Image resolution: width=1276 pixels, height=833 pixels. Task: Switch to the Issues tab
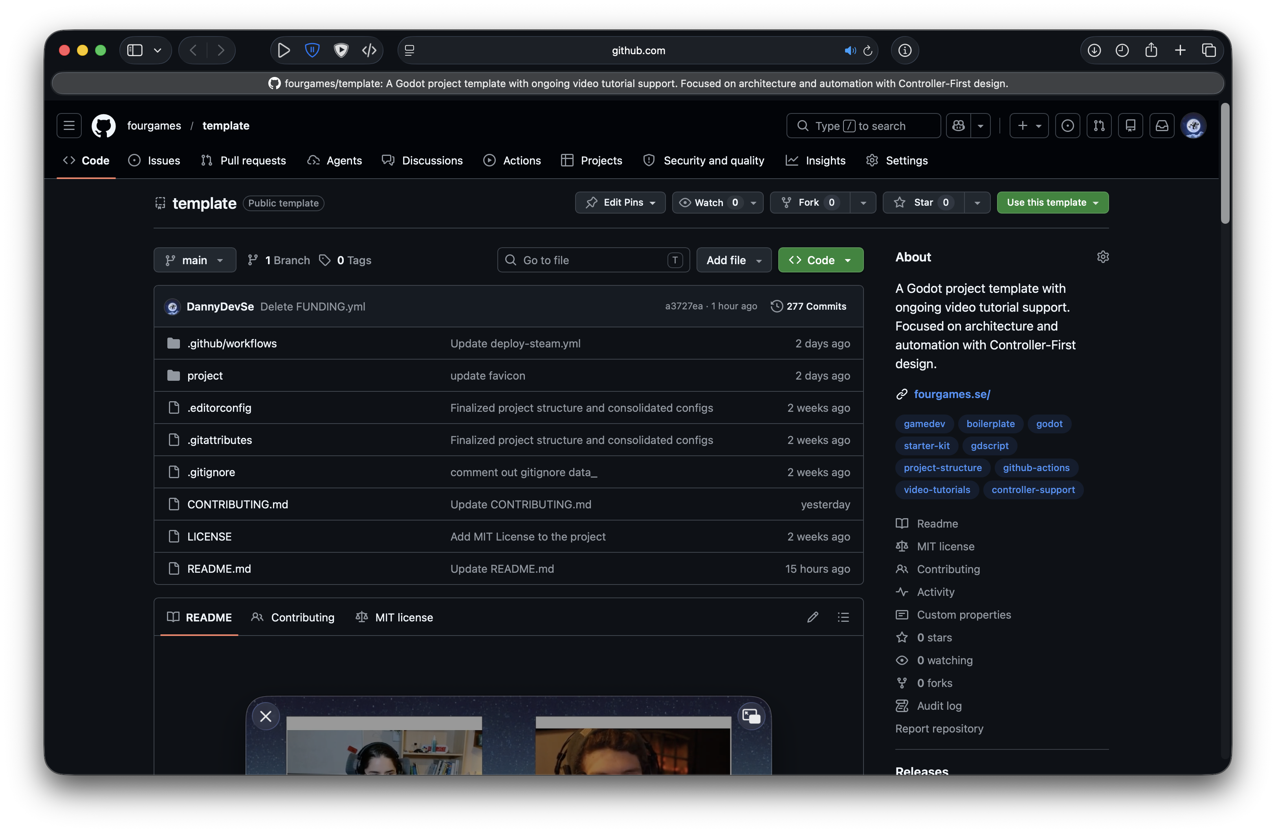pyautogui.click(x=154, y=161)
